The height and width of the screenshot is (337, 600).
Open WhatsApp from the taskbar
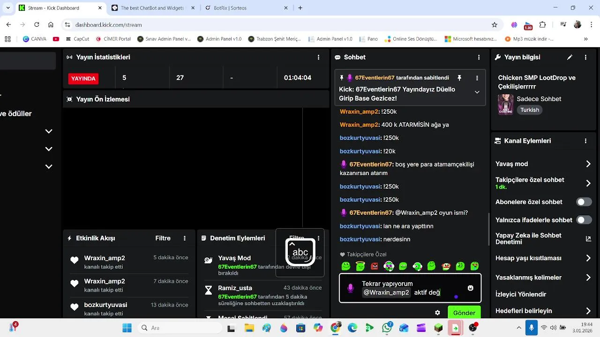pos(387,328)
